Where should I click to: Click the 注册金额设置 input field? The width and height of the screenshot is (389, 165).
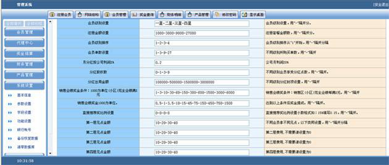pyautogui.click(x=202, y=34)
